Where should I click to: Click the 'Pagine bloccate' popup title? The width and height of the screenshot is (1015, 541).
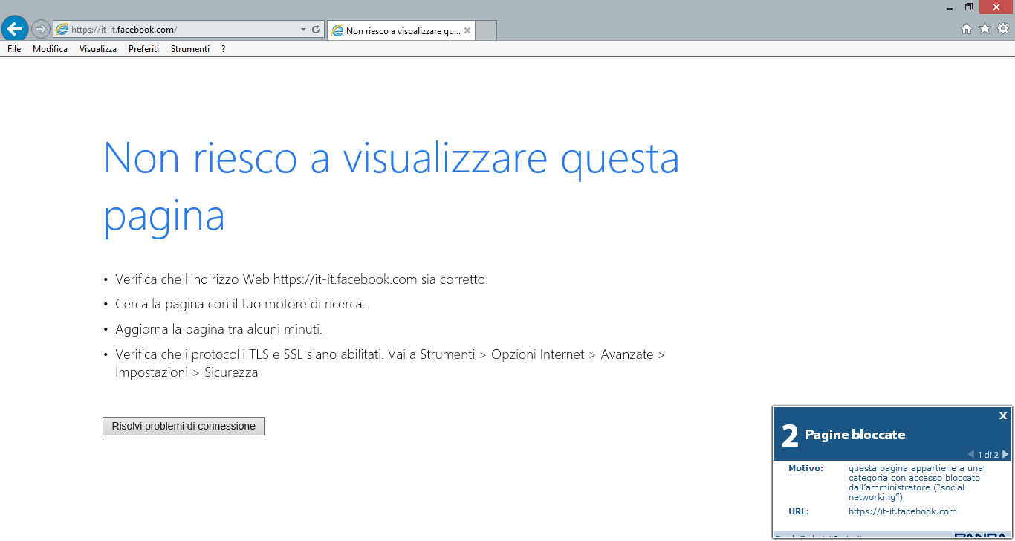coord(855,435)
